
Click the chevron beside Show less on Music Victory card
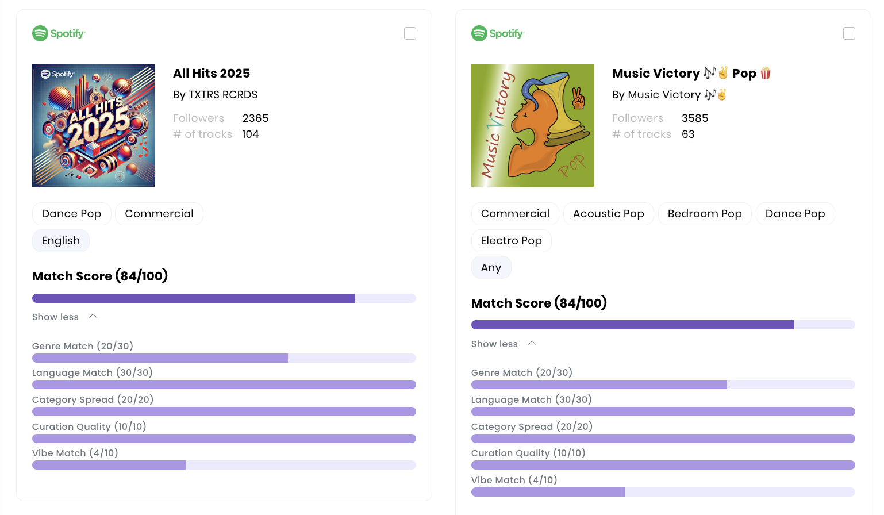coord(532,343)
